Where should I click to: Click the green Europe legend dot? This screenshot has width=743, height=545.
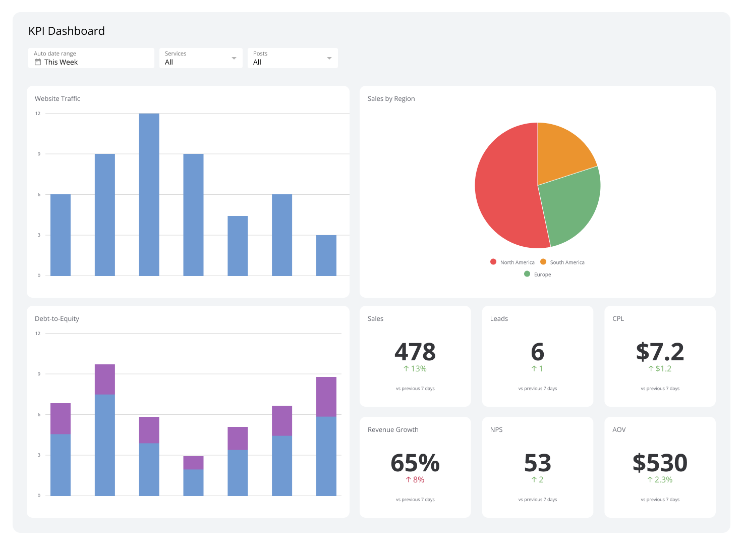(x=527, y=274)
